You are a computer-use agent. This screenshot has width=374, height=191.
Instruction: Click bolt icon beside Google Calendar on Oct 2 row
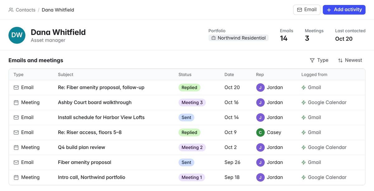coord(304,147)
